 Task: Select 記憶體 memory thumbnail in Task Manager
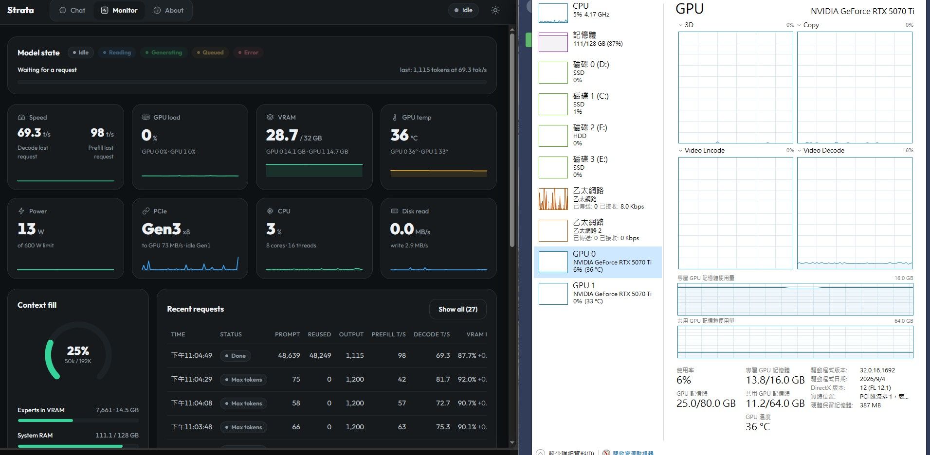click(553, 42)
